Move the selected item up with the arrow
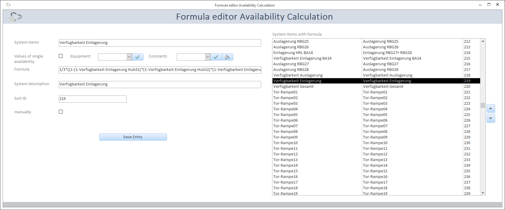This screenshot has width=505, height=210. [491, 109]
